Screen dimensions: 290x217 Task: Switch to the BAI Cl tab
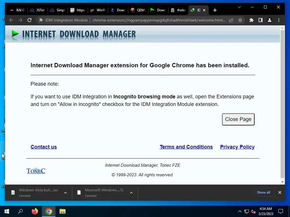[x=18, y=10]
